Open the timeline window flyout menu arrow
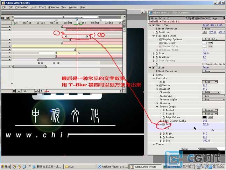The image size is (226, 170). click(124, 17)
